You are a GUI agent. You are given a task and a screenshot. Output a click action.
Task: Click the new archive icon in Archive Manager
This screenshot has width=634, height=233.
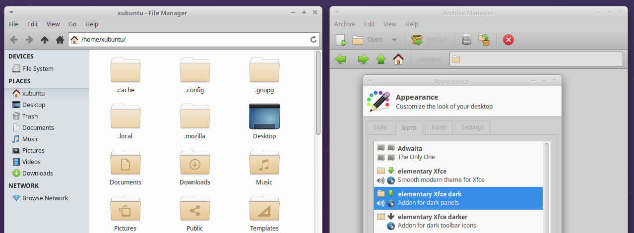pos(341,40)
